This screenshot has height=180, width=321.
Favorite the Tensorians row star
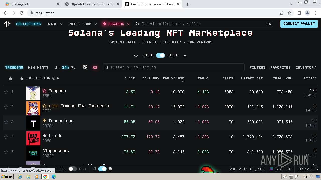pyautogui.click(x=6, y=122)
